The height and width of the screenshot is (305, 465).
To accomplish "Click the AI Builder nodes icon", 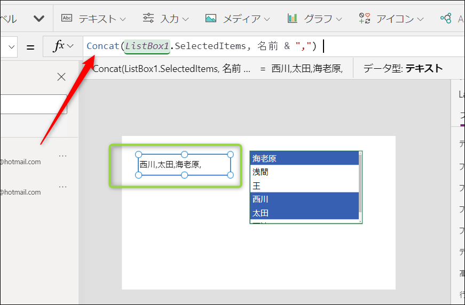I will (446, 18).
